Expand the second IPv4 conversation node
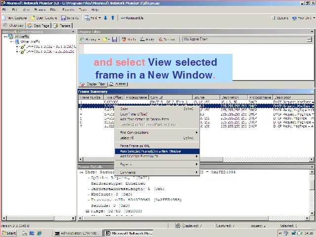 [x=17, y=51]
